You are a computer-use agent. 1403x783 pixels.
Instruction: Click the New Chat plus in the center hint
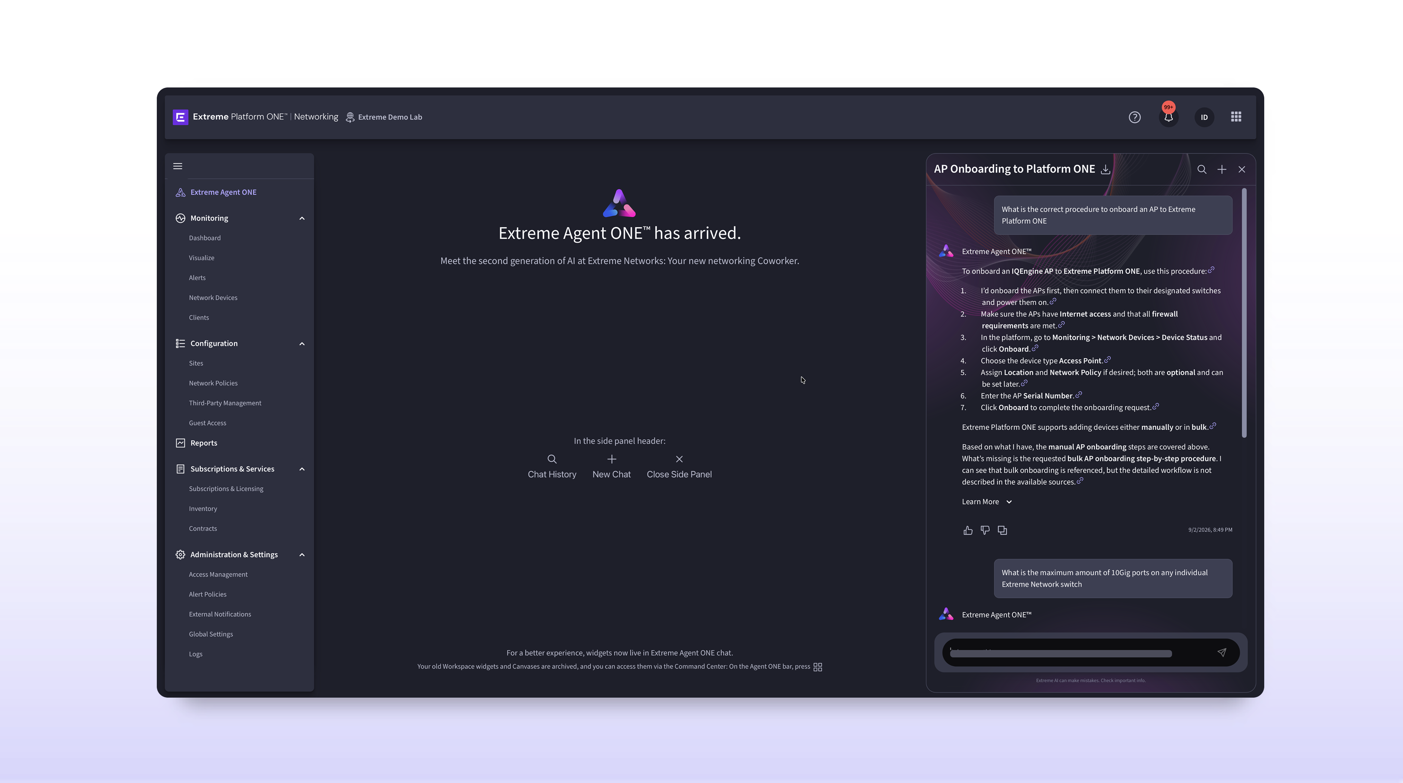[x=612, y=459]
